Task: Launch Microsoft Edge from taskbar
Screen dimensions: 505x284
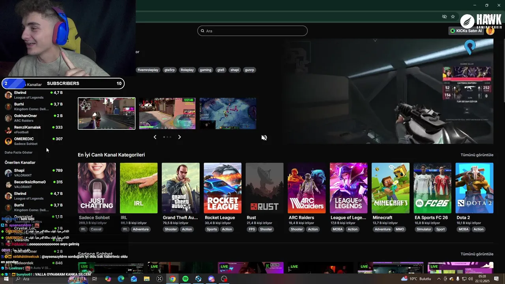Action: click(121, 279)
